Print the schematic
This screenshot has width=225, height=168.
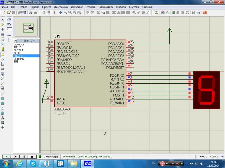pos(31,12)
